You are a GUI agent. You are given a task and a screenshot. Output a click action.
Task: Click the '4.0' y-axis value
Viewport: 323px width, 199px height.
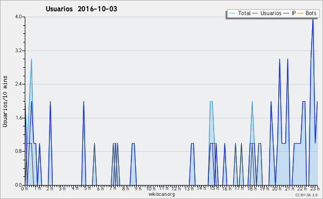point(18,17)
